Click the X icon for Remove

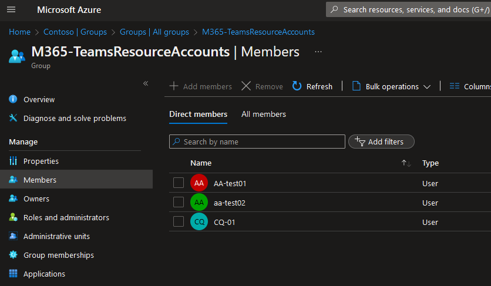(x=246, y=86)
